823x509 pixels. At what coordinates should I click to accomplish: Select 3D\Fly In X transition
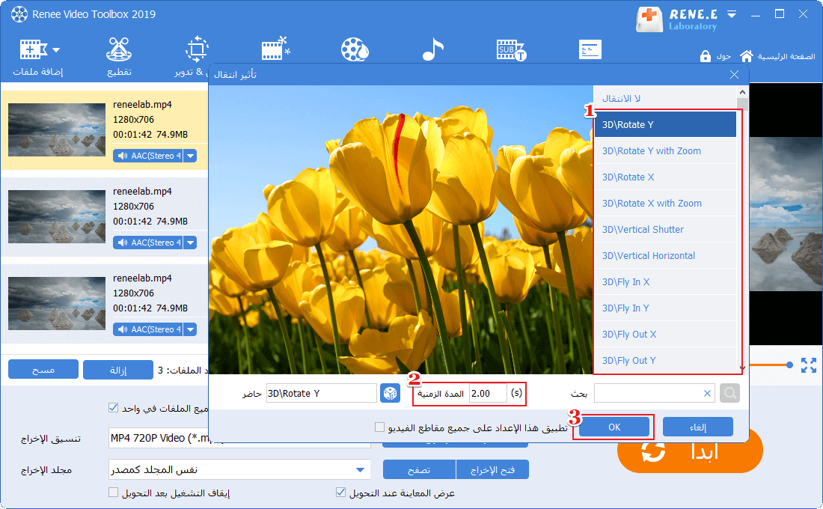tap(665, 282)
